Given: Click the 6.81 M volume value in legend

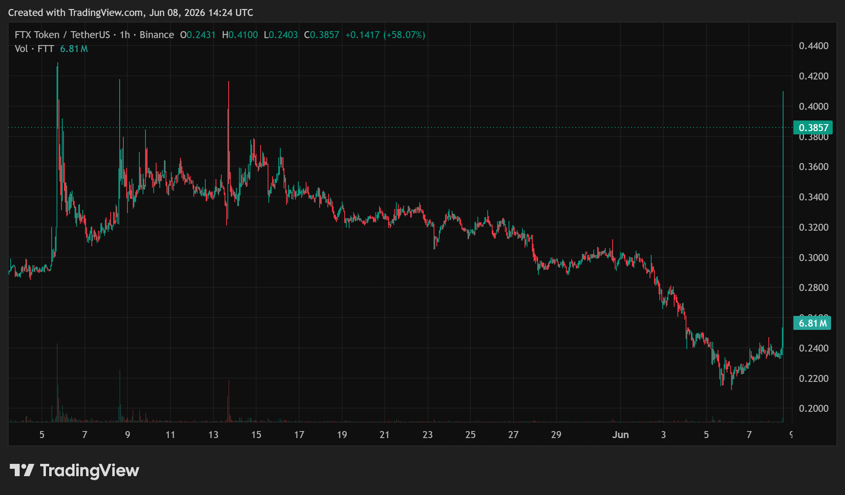Looking at the screenshot, I should pos(74,49).
